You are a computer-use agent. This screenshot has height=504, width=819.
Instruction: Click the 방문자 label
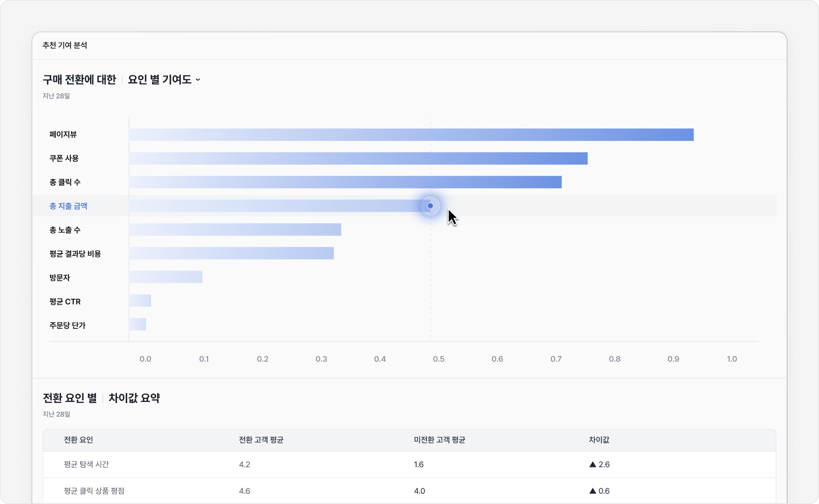pyautogui.click(x=59, y=278)
